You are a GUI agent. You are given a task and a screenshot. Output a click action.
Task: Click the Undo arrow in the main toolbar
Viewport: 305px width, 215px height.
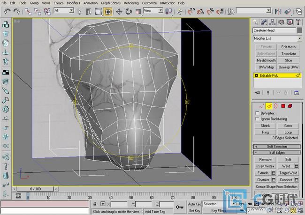point(7,11)
